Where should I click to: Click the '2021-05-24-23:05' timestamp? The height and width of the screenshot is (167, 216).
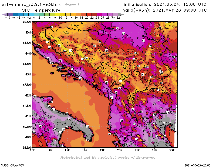click(x=197, y=165)
